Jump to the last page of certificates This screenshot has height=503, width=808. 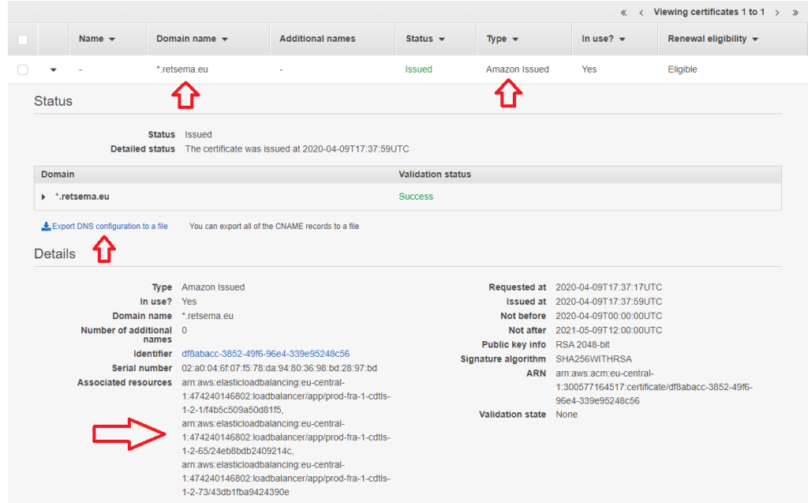(794, 12)
